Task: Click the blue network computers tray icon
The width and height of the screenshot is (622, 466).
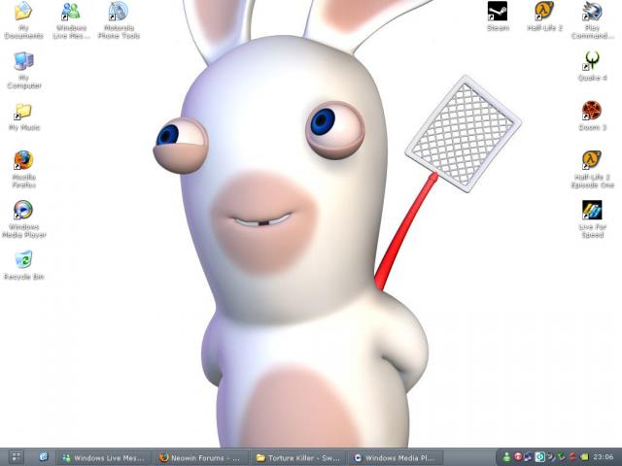Action: coord(529,457)
